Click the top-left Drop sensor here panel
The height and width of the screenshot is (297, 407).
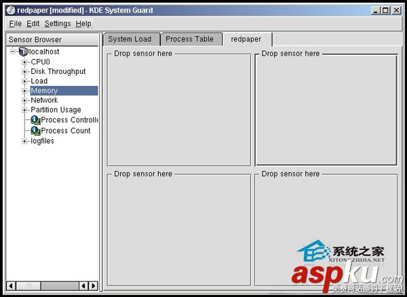point(179,110)
